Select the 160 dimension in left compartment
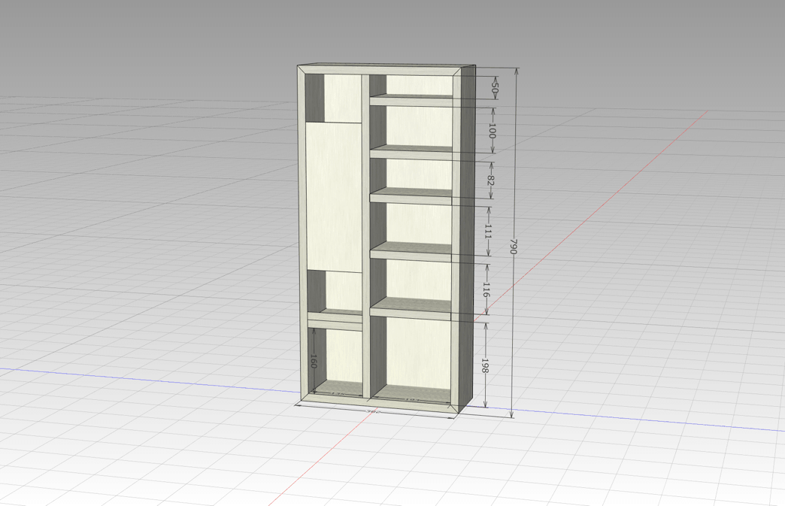The image size is (785, 506). click(x=314, y=361)
